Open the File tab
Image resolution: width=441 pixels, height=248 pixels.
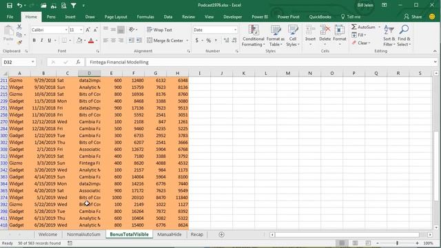[x=10, y=17]
